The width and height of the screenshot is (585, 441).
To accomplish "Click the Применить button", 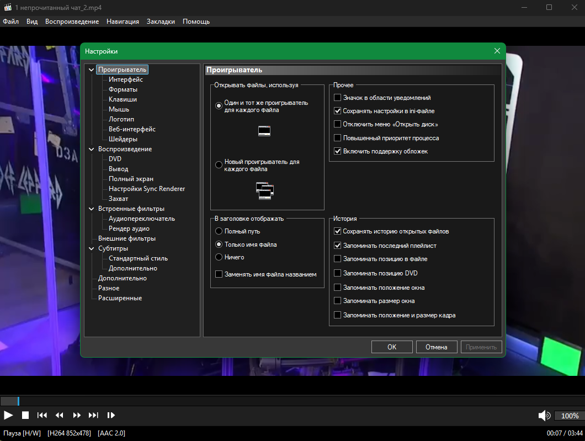I will pos(481,347).
